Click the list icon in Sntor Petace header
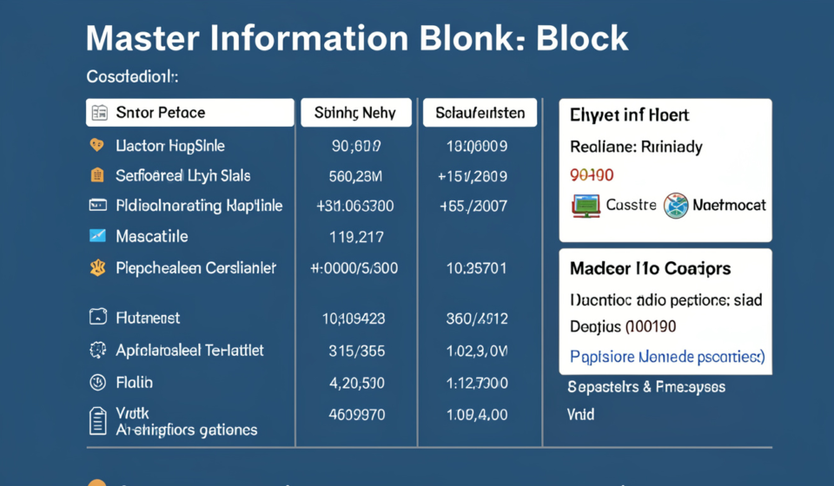This screenshot has height=486, width=834. (x=99, y=113)
